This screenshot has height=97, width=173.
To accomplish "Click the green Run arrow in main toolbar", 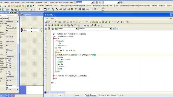I will (x=19, y=10).
